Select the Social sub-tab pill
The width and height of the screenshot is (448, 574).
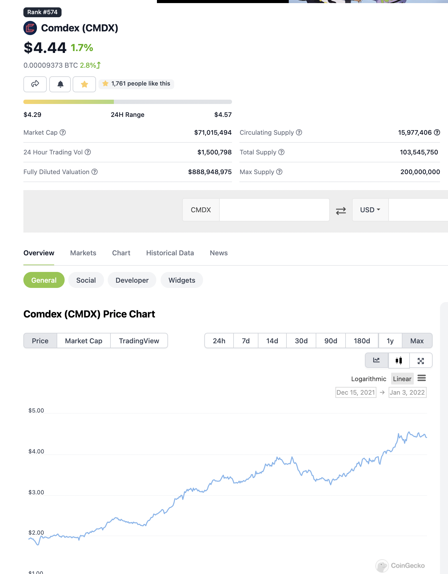[x=86, y=280]
